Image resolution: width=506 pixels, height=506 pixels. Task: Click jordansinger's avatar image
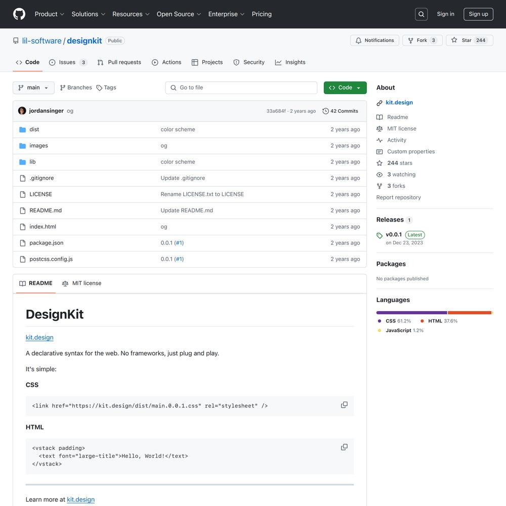[x=22, y=111]
